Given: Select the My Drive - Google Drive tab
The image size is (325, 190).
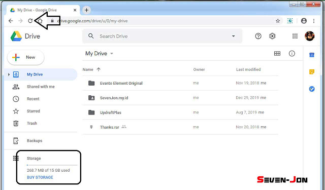Looking at the screenshot, I should coord(43,10).
